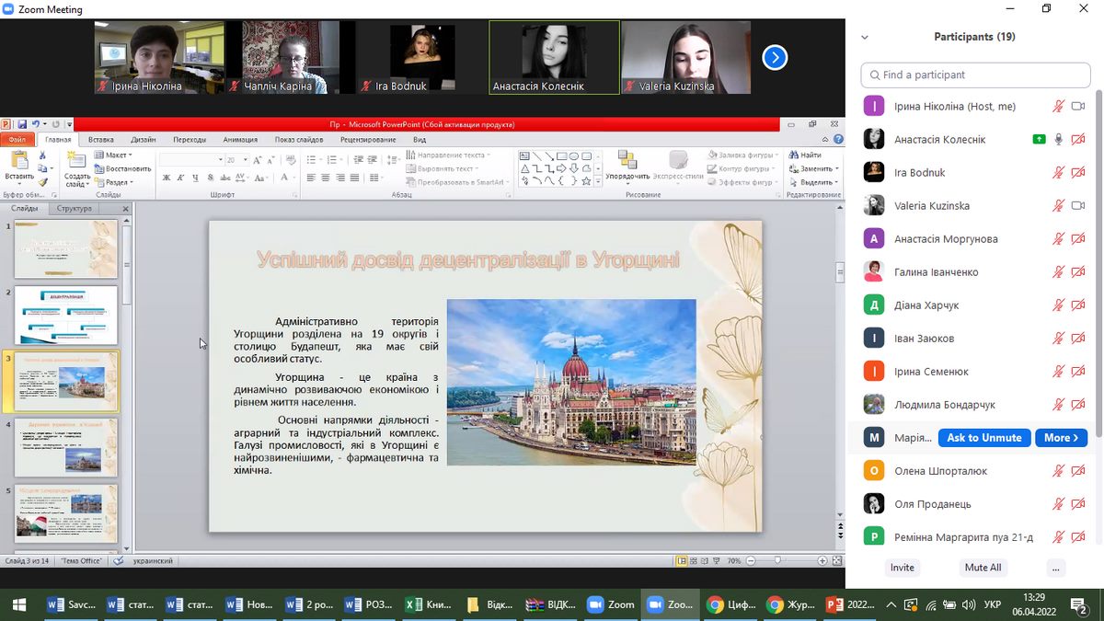Click the Mute All button
1104x621 pixels.
(982, 568)
